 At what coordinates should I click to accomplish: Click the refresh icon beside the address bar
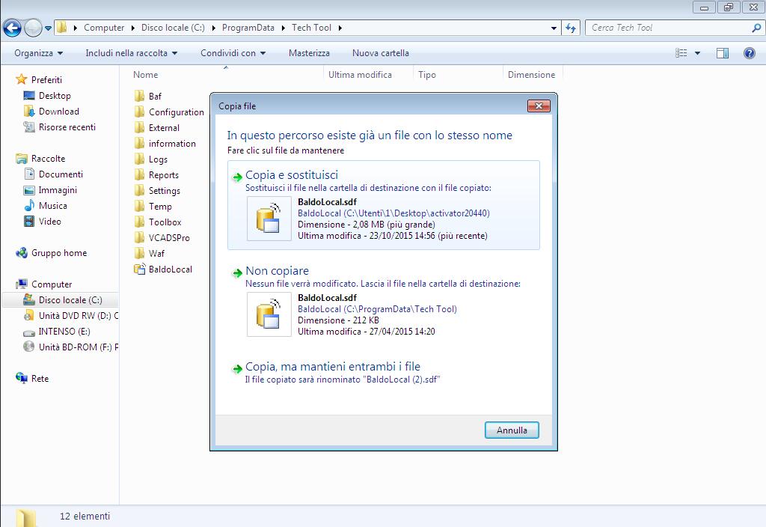pos(571,28)
